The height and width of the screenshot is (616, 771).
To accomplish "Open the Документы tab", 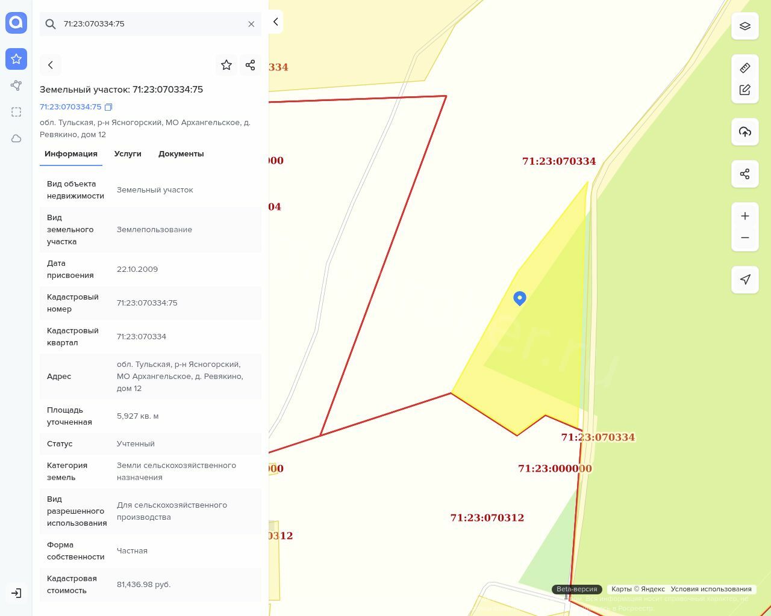I will click(x=181, y=154).
